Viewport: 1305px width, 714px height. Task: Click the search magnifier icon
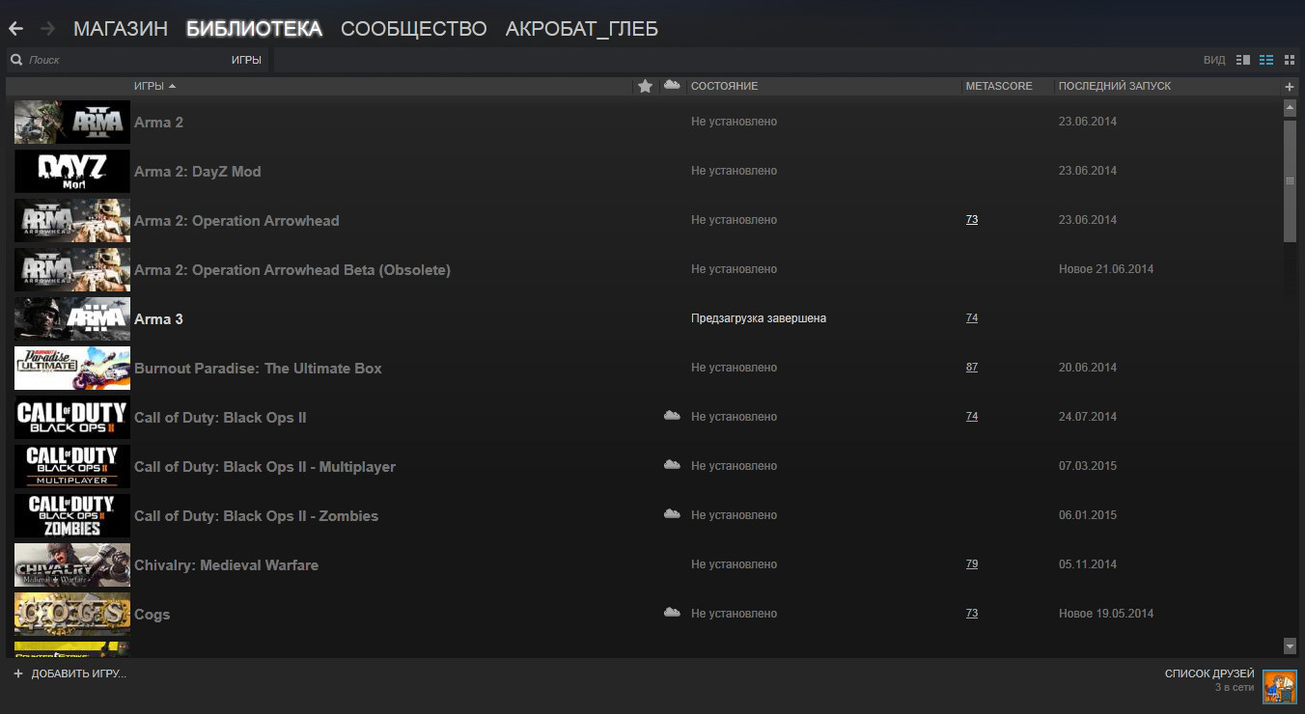[16, 60]
